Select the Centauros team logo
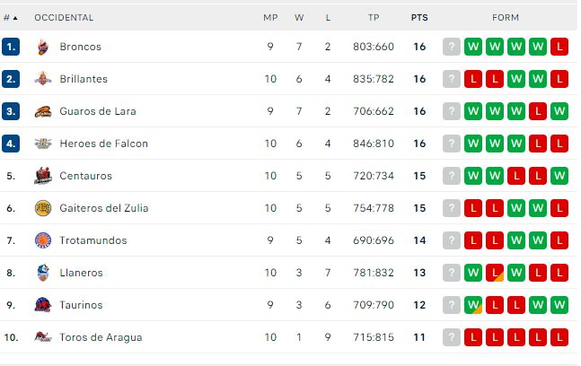This screenshot has height=366, width=581. click(43, 176)
